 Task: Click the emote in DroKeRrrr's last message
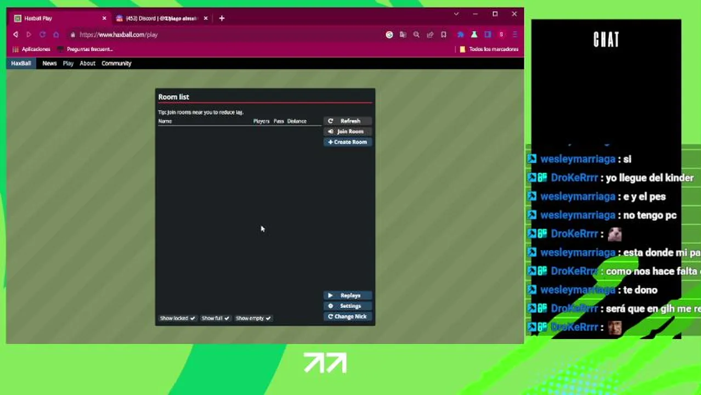click(x=614, y=328)
